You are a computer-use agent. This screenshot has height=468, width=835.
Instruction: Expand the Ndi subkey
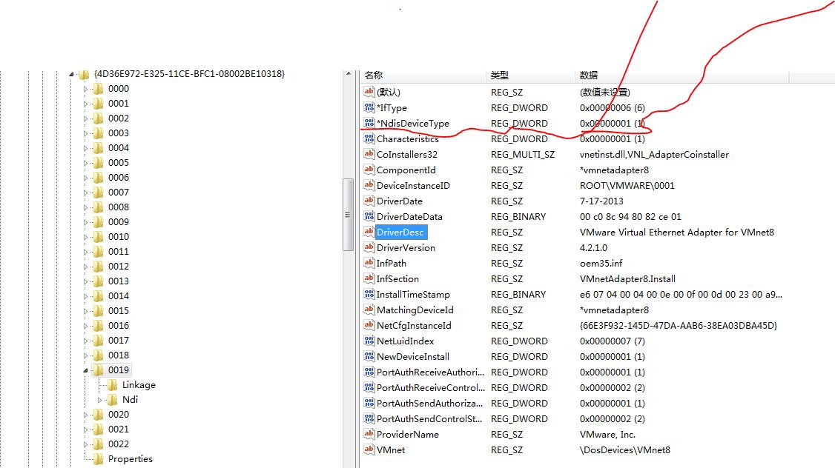99,400
